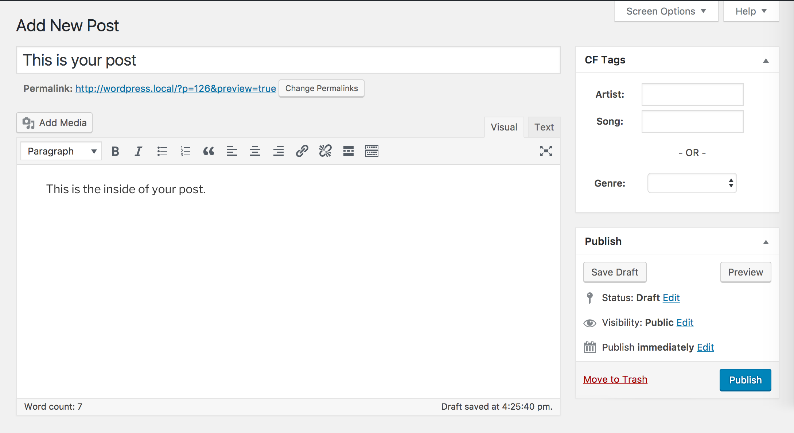This screenshot has width=794, height=433.
Task: Collapse the CF Tags panel
Action: [766, 60]
